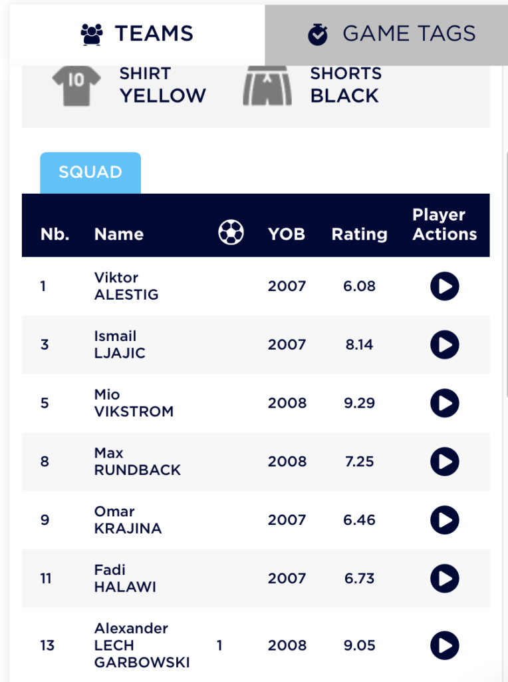Play actions for Fadi Halawi
The height and width of the screenshot is (682, 508).
445,579
